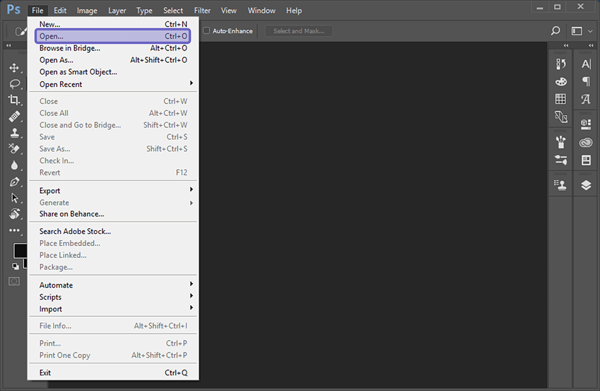600x391 pixels.
Task: Open the Window menu
Action: (x=261, y=10)
